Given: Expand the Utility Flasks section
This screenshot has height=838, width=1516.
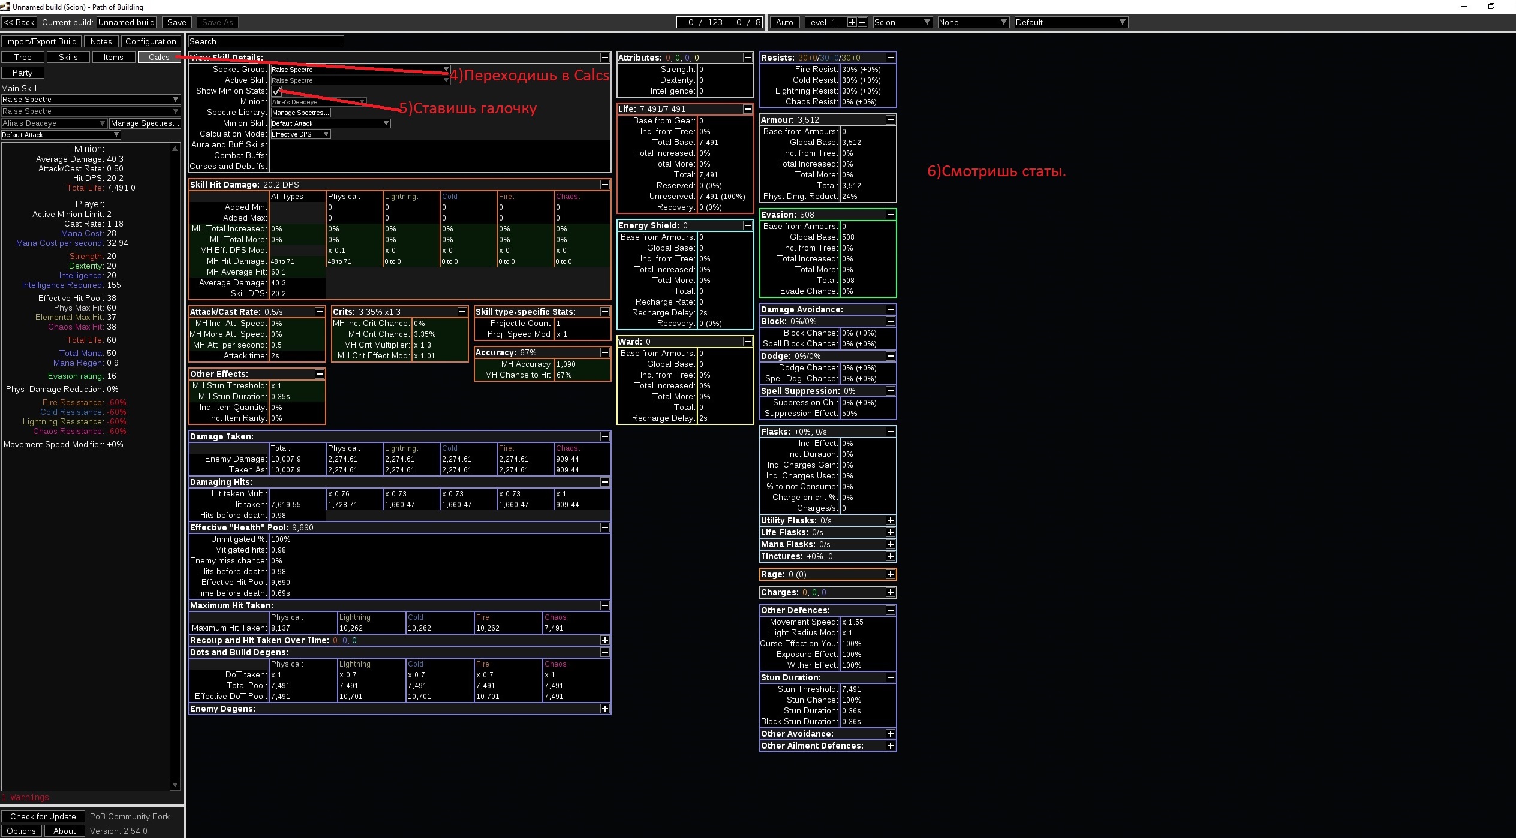Looking at the screenshot, I should point(890,520).
